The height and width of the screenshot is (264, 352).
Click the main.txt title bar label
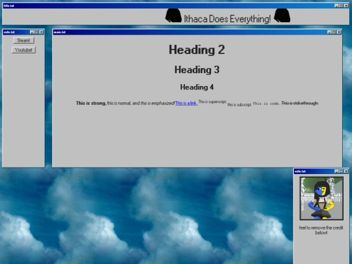pyautogui.click(x=59, y=32)
